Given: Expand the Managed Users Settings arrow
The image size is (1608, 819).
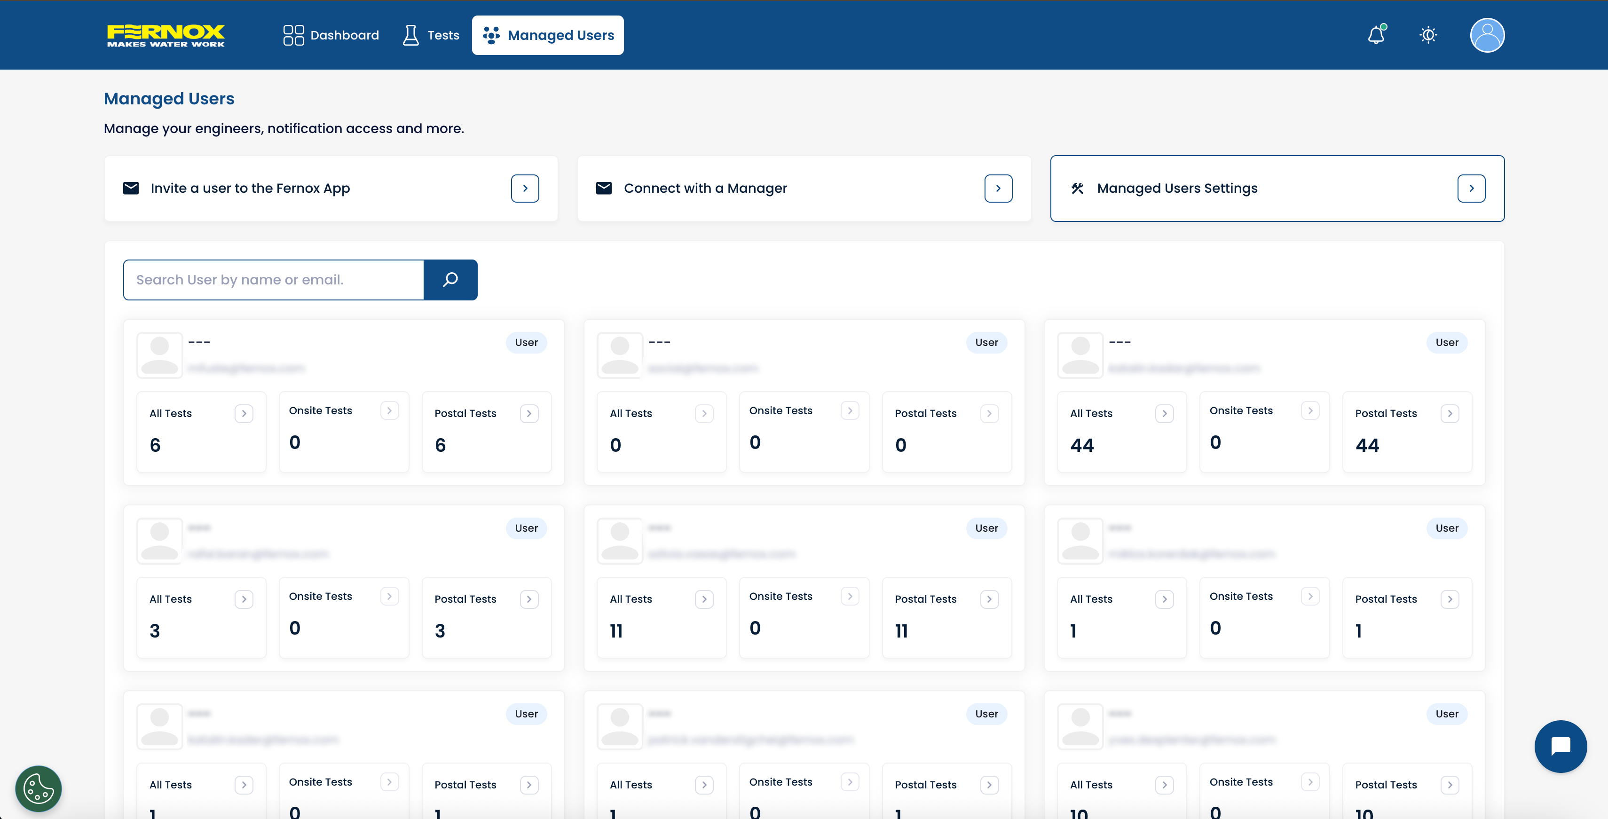Looking at the screenshot, I should [1471, 189].
